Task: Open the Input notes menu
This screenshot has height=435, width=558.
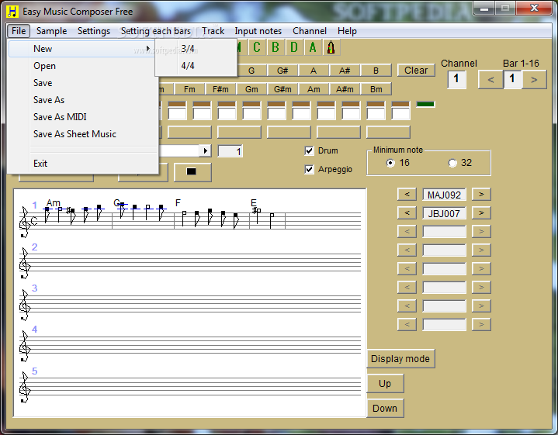Action: [x=258, y=31]
